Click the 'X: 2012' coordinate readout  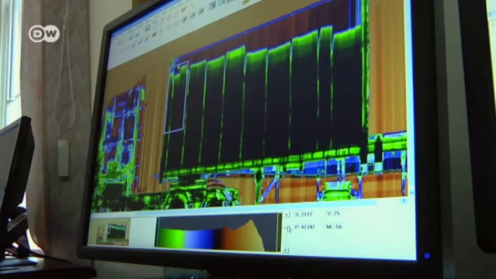pos(303,214)
